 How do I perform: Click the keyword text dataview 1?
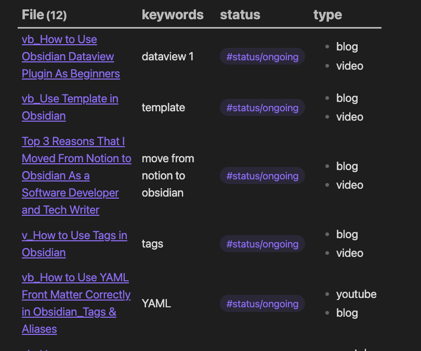click(167, 56)
